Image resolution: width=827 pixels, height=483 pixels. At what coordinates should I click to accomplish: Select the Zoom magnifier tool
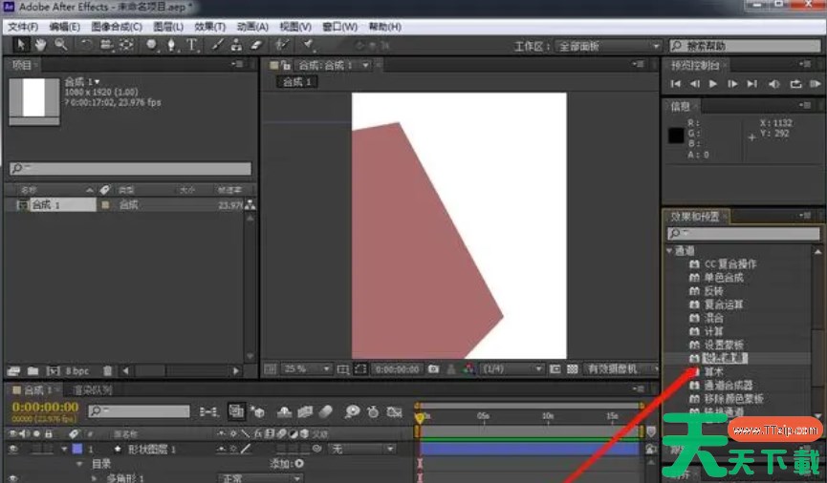click(60, 45)
